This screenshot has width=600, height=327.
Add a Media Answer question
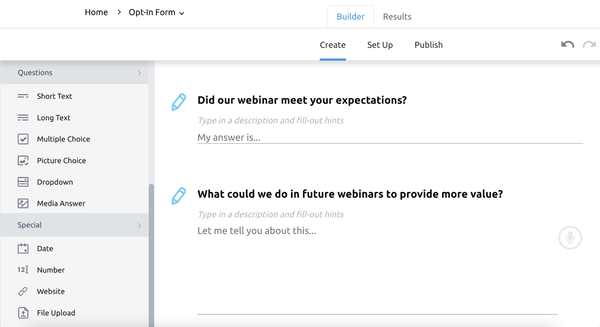click(61, 203)
